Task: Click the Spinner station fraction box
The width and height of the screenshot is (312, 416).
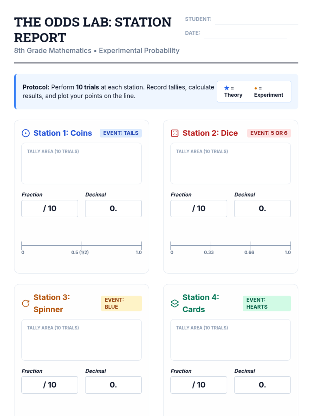Action: [x=50, y=385]
